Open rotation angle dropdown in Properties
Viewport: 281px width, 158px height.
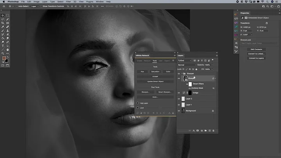click(x=251, y=35)
